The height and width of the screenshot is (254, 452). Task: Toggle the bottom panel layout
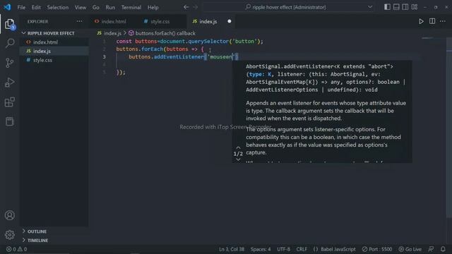396,7
